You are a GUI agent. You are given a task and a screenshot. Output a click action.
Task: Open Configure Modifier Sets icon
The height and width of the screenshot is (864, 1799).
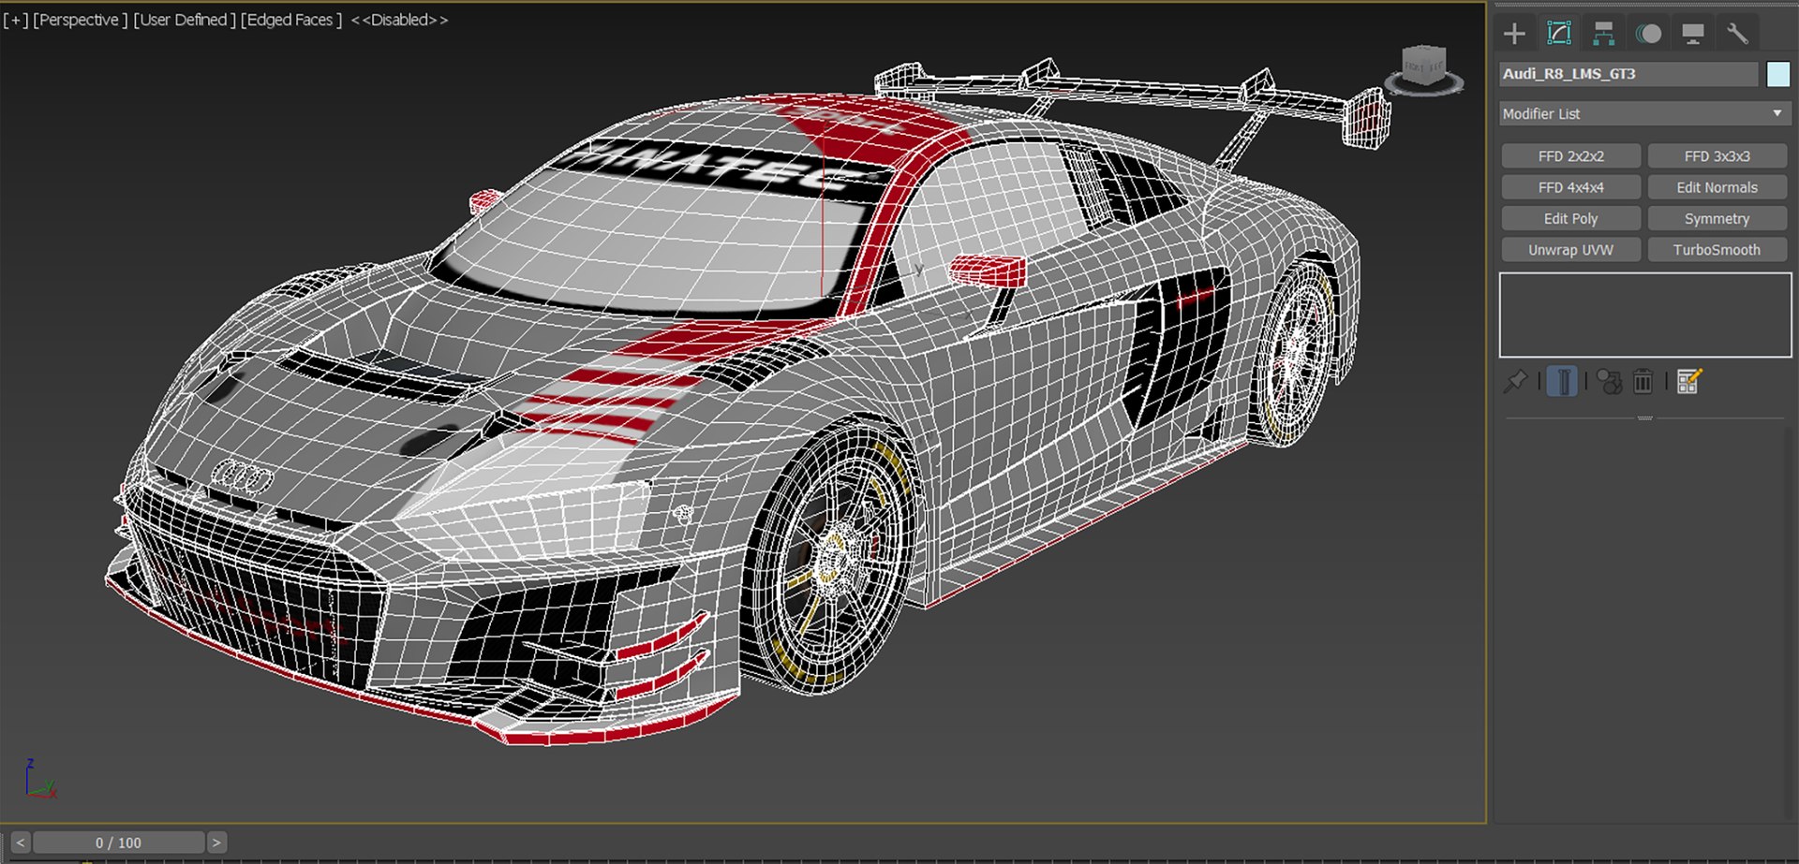point(1688,381)
